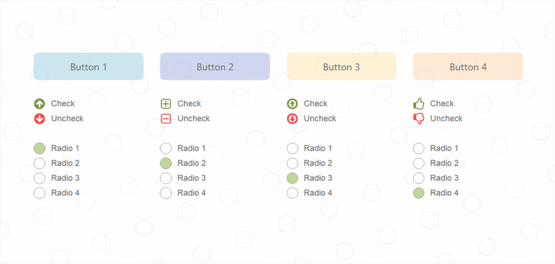
Task: Choose Radio 3 under Button 1
Action: [39, 178]
